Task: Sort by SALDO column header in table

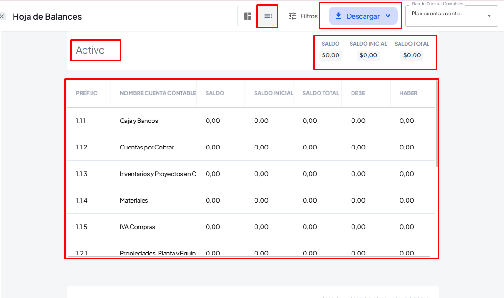Action: pyautogui.click(x=215, y=93)
